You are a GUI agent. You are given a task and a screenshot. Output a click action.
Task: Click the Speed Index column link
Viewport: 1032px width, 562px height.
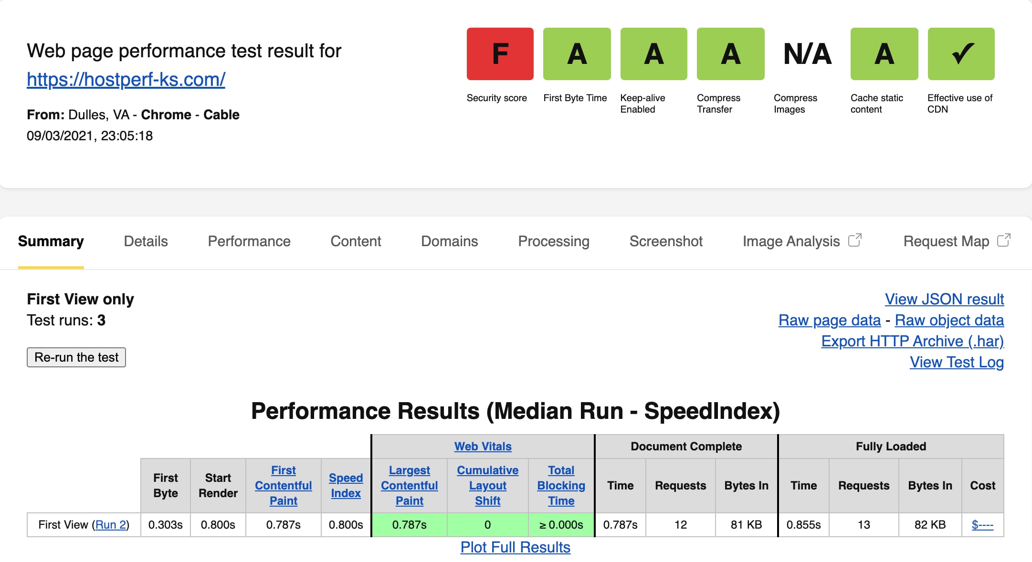click(346, 486)
